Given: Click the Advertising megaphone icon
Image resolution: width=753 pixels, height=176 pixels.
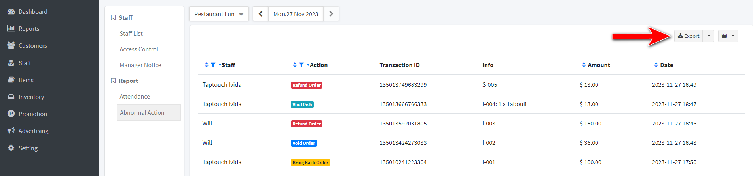Looking at the screenshot, I should pos(11,131).
